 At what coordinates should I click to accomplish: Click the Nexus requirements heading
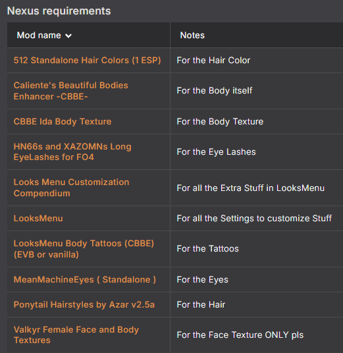tap(59, 11)
